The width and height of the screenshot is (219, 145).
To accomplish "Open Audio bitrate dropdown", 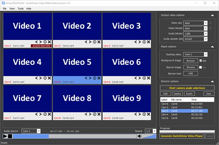I will 206,34.
